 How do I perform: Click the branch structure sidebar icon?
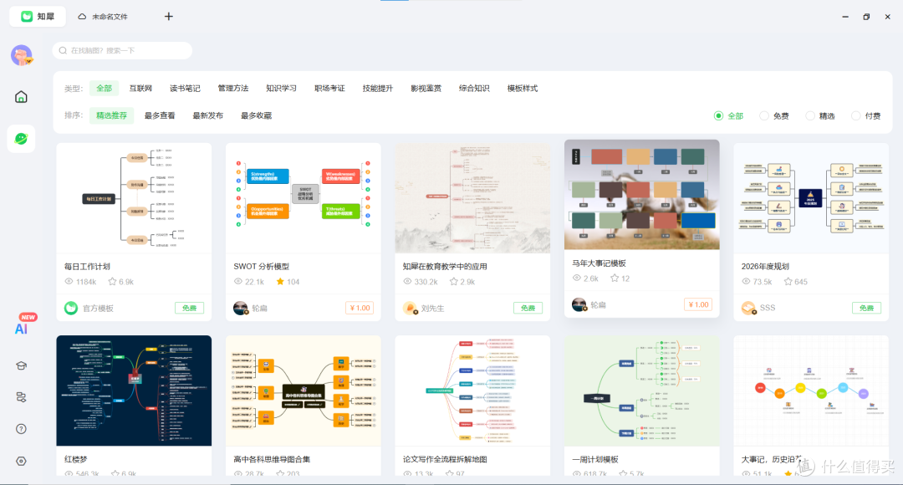pos(21,397)
